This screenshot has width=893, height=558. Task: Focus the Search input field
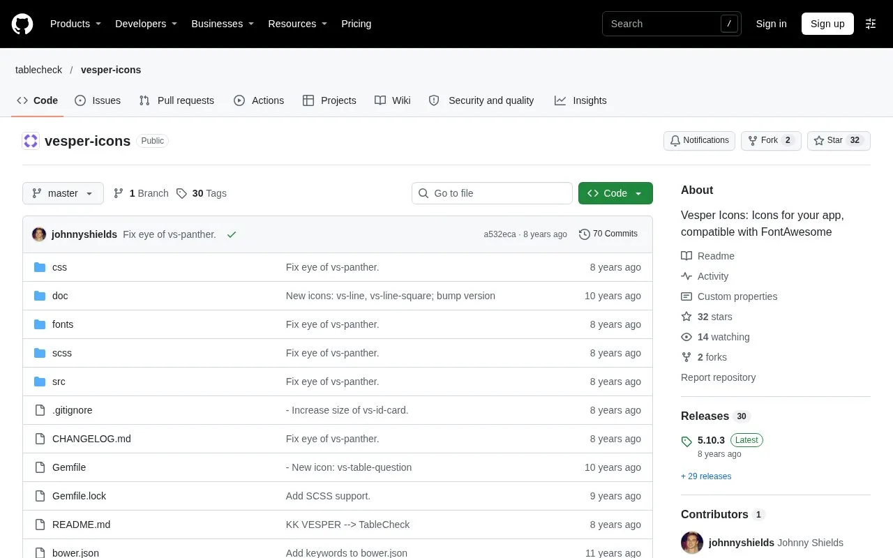pyautogui.click(x=671, y=24)
